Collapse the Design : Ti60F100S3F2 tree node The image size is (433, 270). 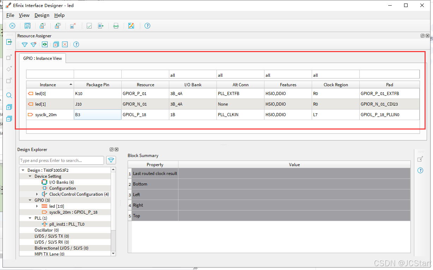pos(23,170)
